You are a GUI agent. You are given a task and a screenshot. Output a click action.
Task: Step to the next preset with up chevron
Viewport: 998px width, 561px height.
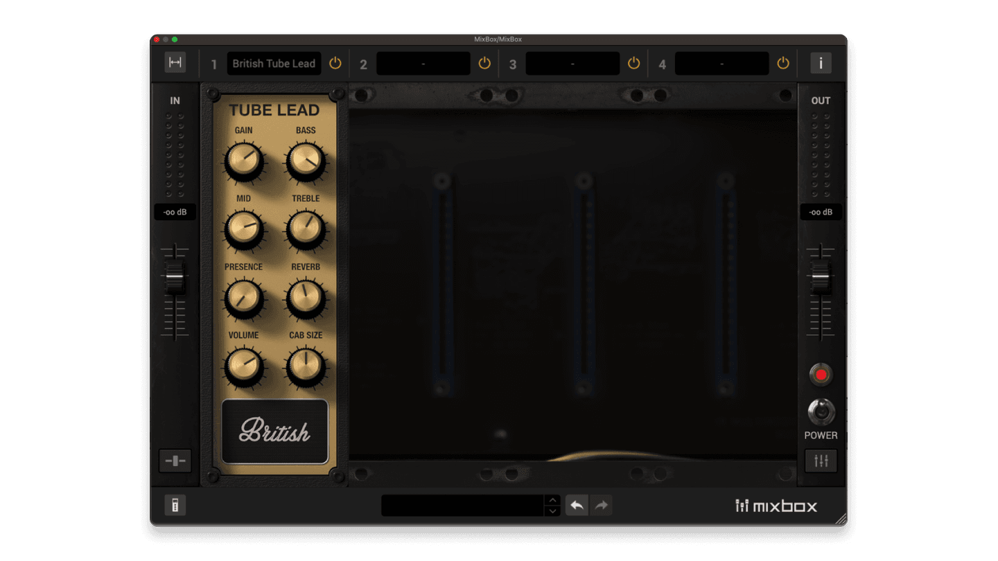(552, 499)
